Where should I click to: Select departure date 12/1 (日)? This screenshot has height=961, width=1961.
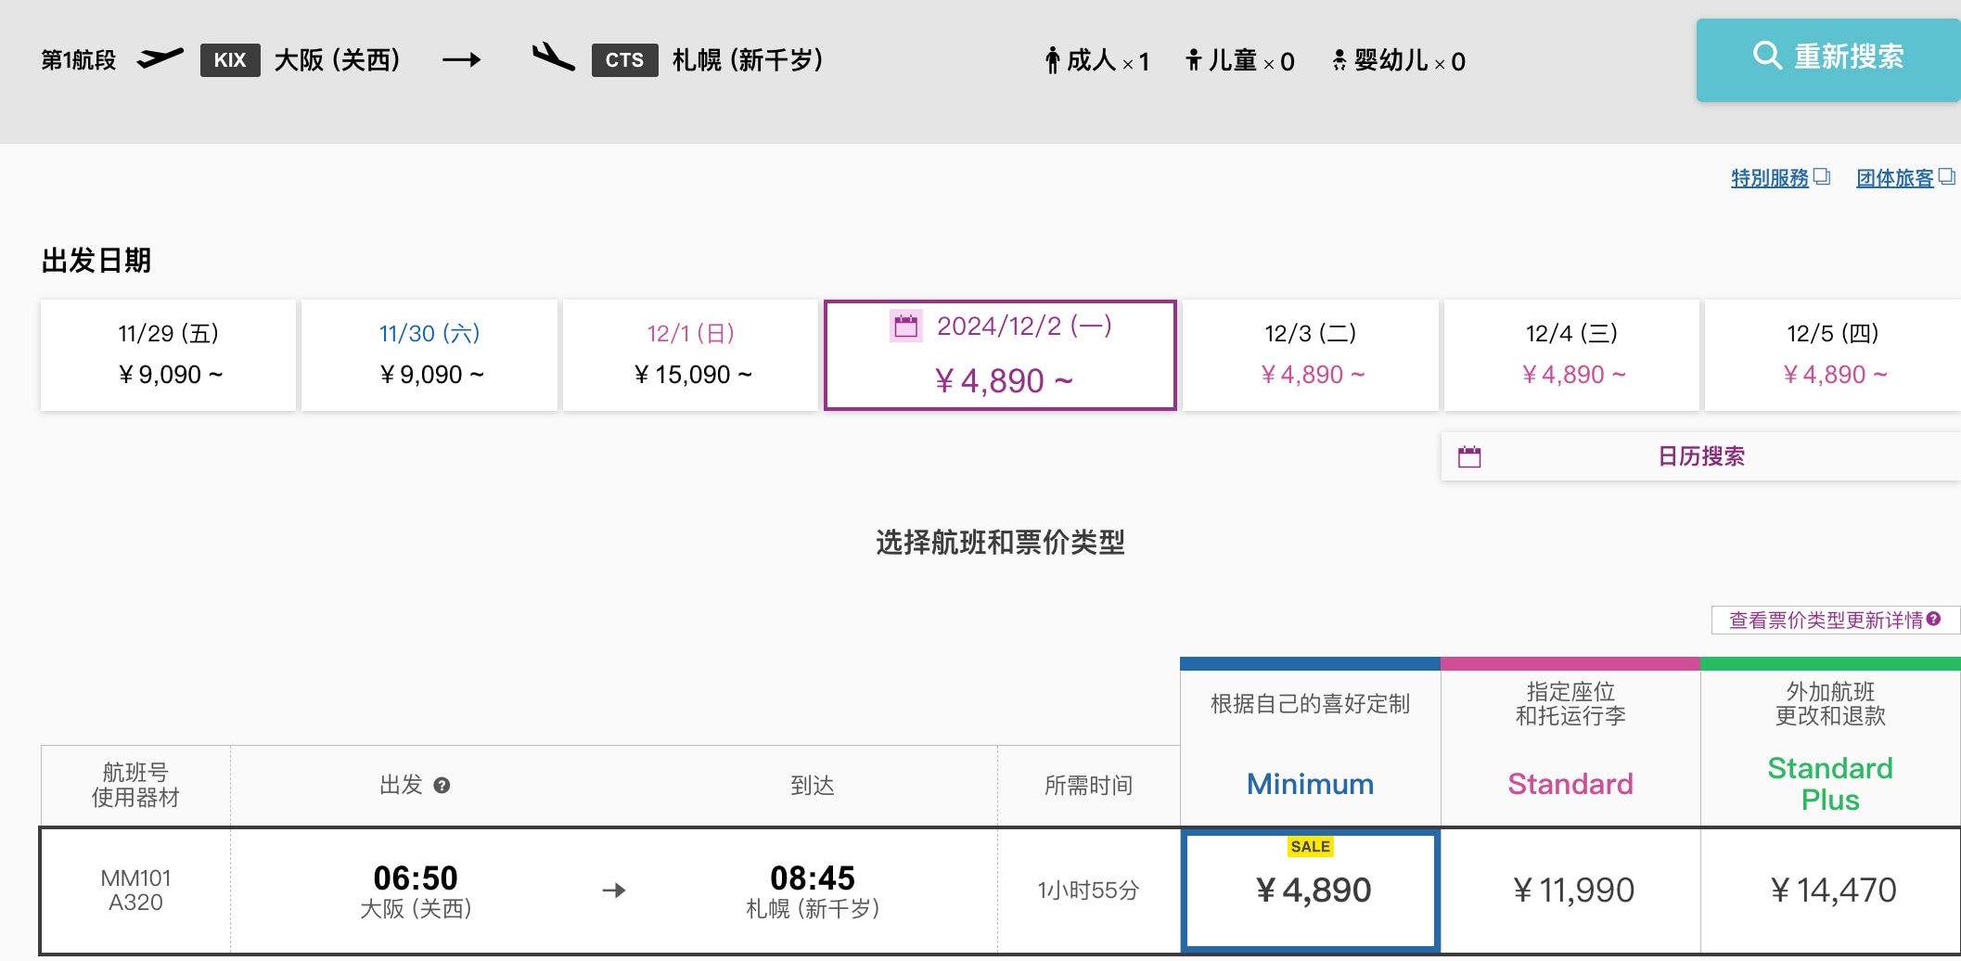[691, 354]
